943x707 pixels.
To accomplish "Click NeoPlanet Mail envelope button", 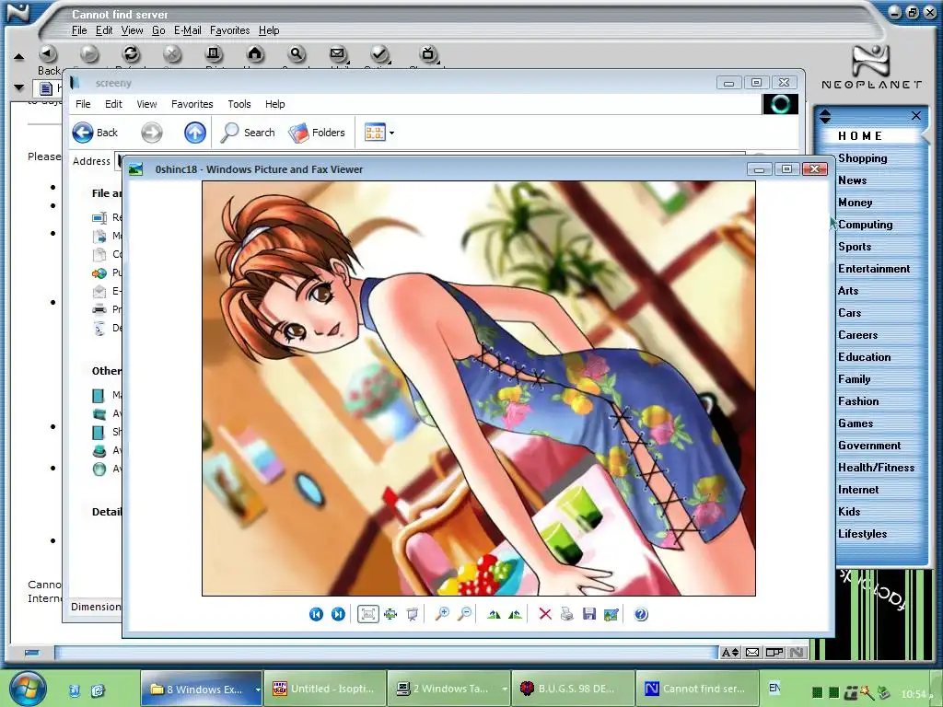I will point(337,54).
